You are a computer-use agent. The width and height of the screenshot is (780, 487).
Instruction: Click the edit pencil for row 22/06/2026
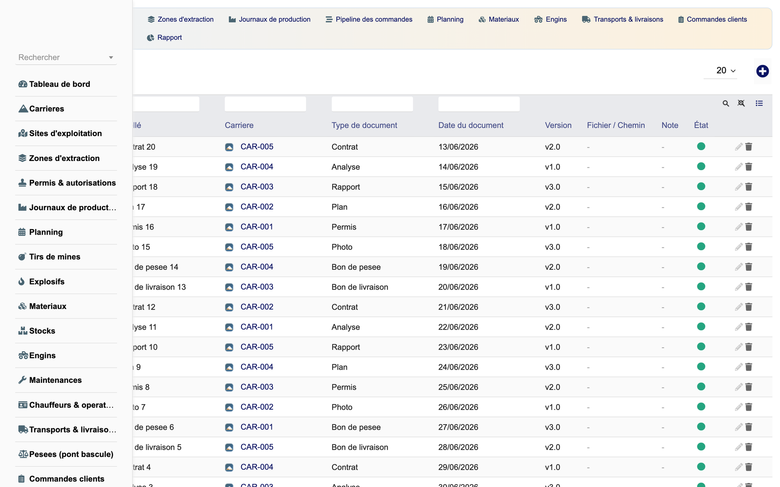(738, 327)
